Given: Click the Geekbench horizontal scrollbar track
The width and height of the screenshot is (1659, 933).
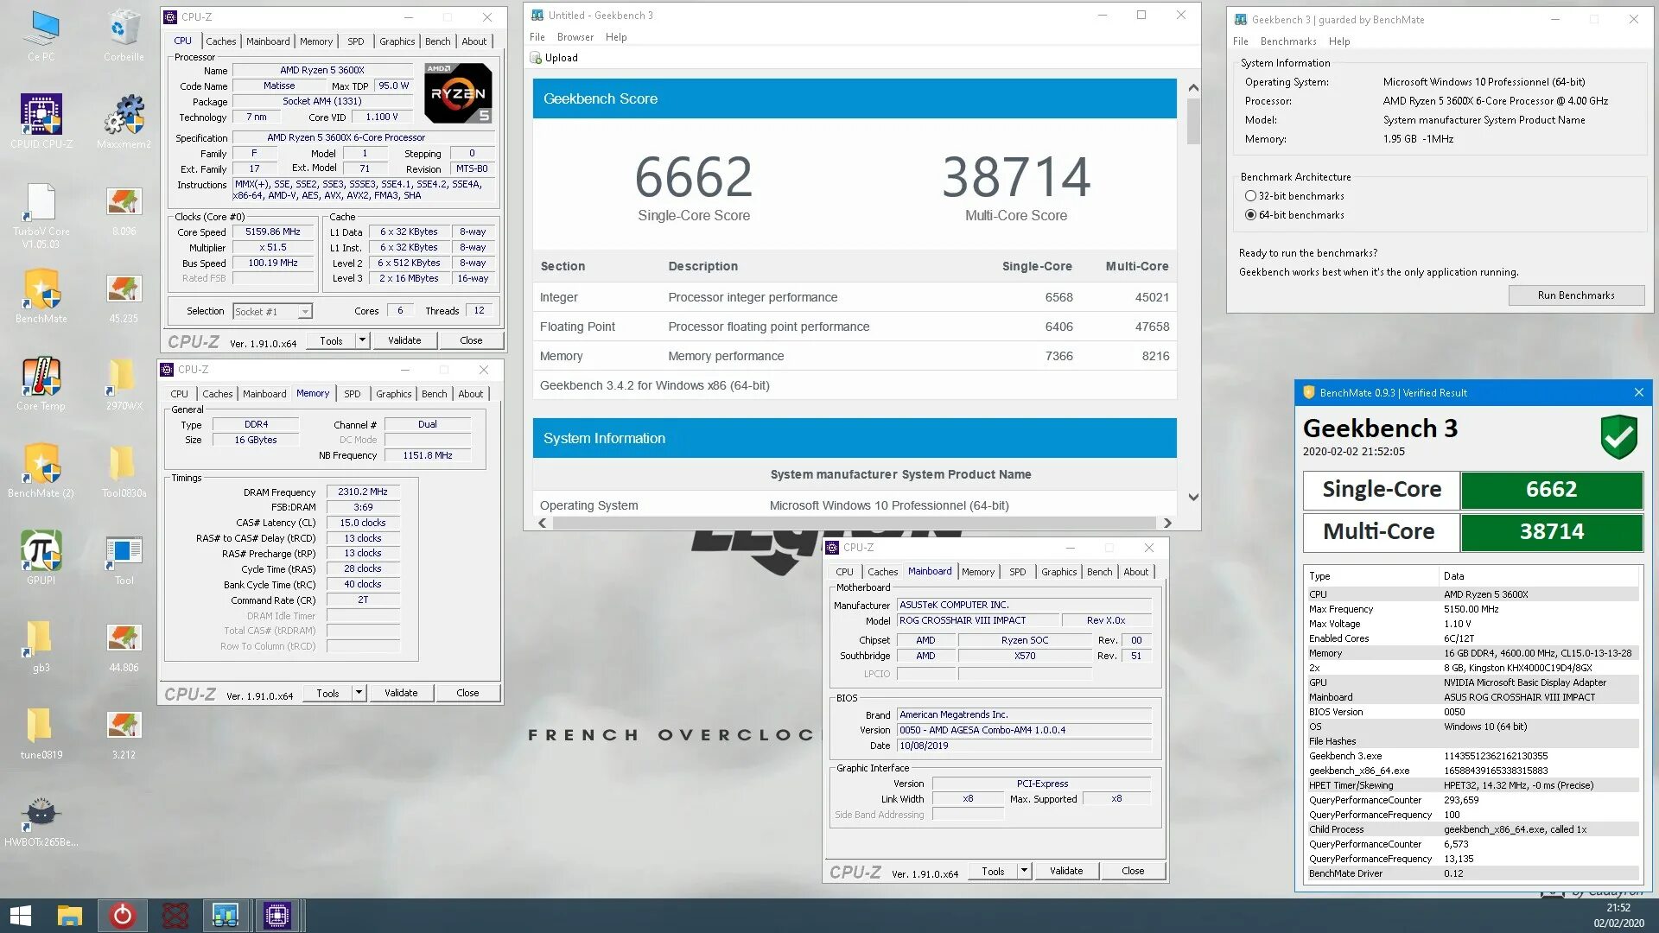Looking at the screenshot, I should point(854,523).
